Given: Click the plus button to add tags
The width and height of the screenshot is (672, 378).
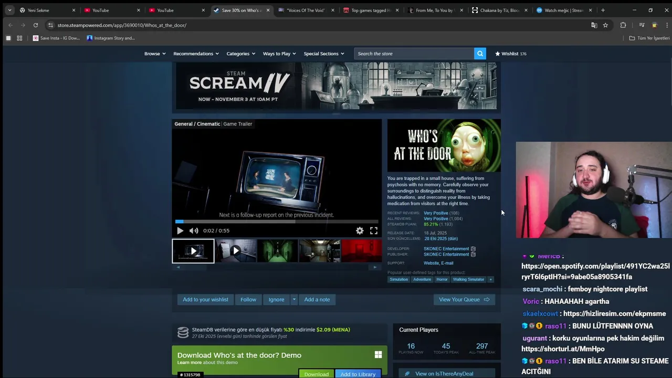Looking at the screenshot, I should pos(491,279).
